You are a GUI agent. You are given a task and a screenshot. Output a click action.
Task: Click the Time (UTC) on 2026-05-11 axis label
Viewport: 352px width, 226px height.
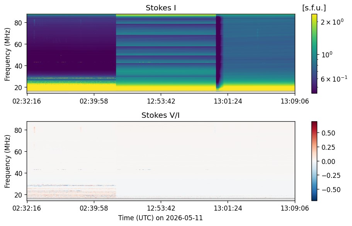click(160, 218)
